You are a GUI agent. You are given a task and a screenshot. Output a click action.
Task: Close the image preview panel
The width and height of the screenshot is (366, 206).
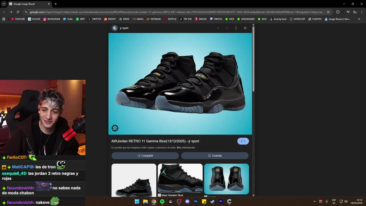tap(245, 28)
